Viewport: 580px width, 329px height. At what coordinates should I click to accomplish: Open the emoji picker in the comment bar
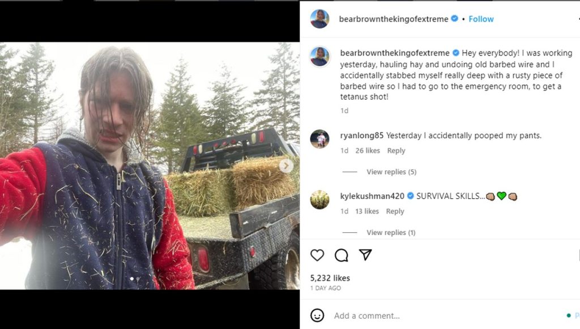click(x=317, y=316)
